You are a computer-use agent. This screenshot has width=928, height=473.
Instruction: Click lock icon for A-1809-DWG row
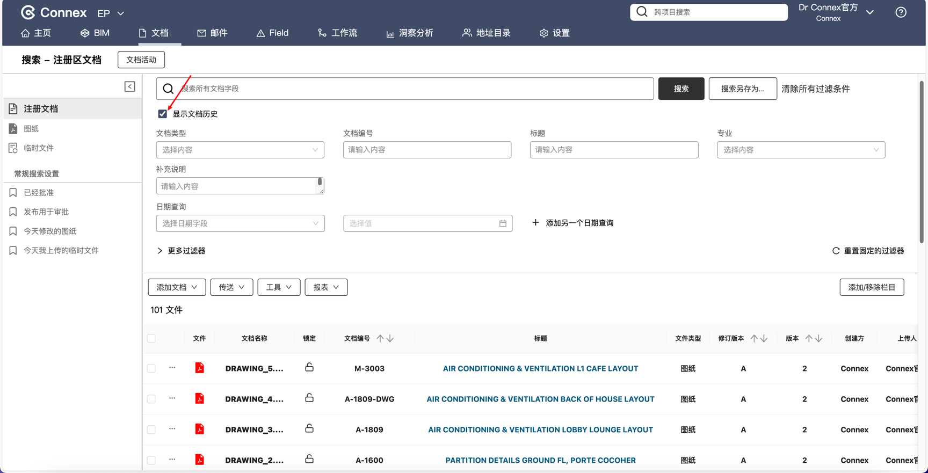[309, 398]
